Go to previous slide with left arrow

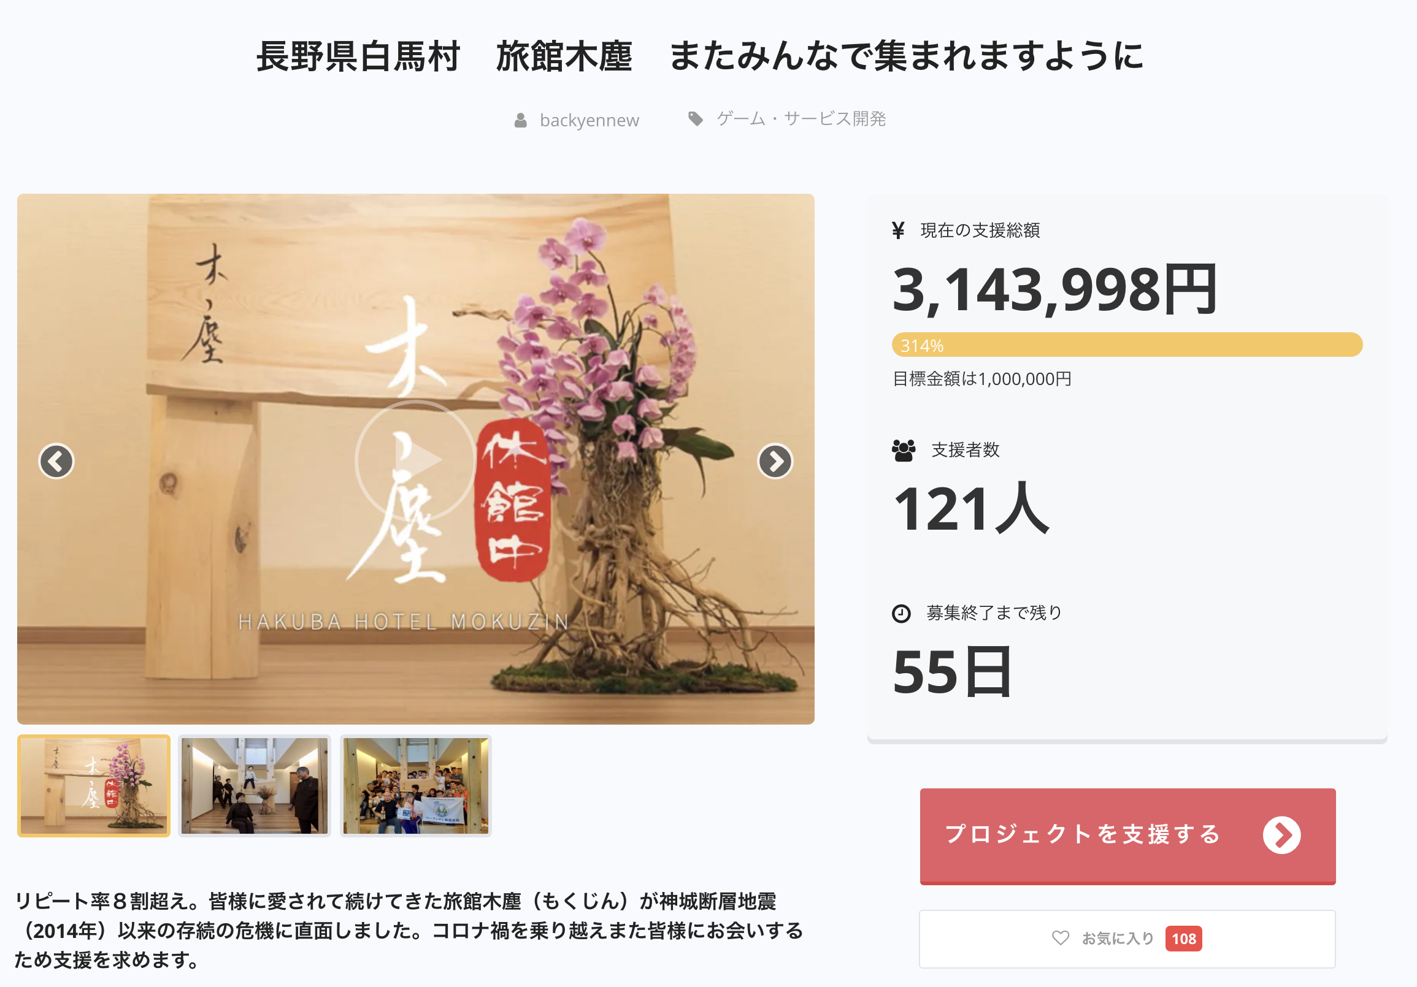click(57, 461)
